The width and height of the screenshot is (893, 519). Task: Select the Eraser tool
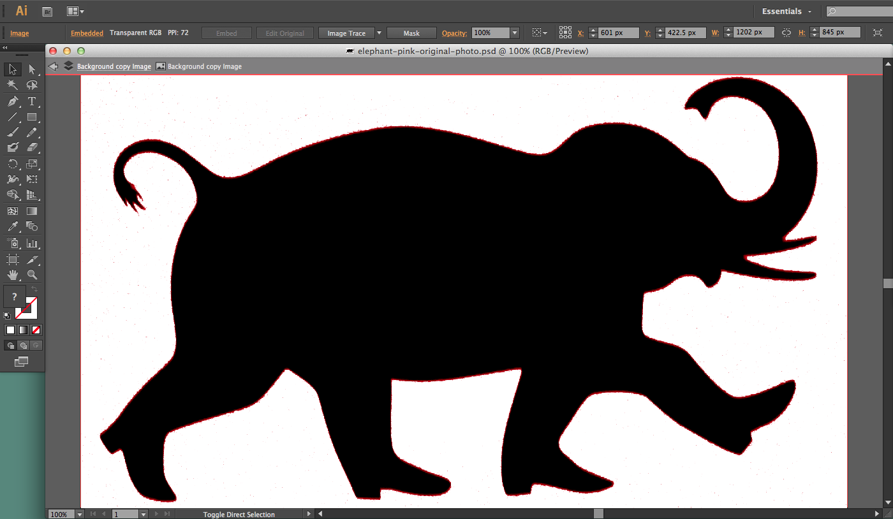(32, 148)
